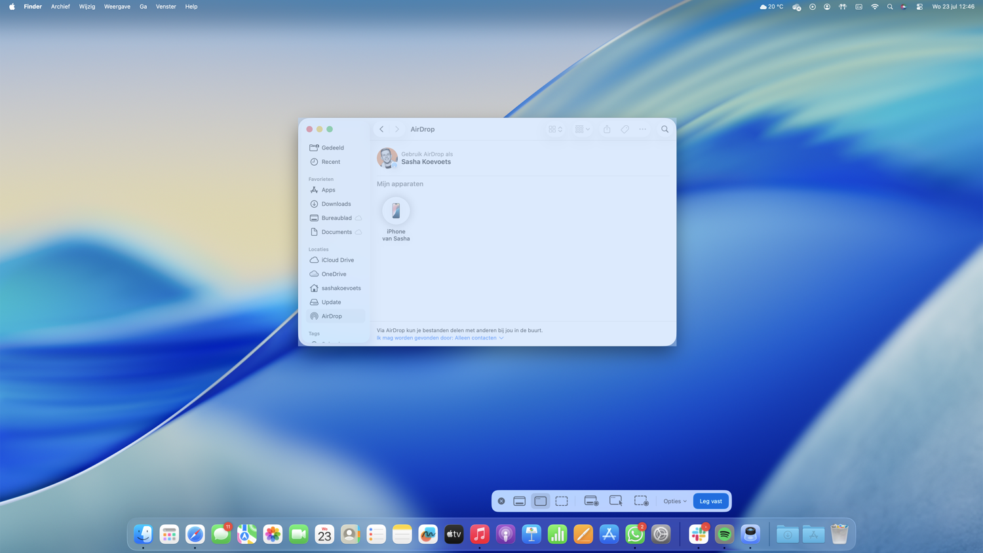
Task: Expand the Opties dropdown in screenshot toolbar
Action: pyautogui.click(x=675, y=501)
